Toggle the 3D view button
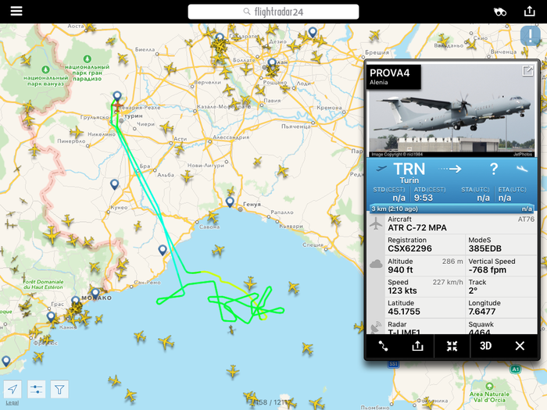 pos(485,346)
